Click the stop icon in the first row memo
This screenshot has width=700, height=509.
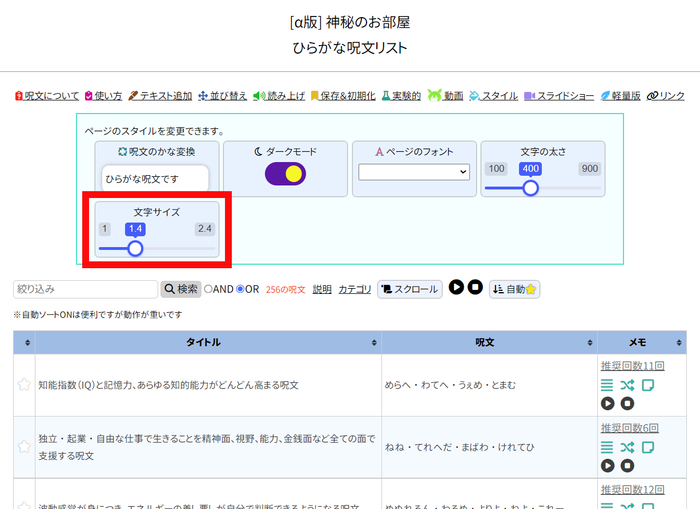[x=627, y=403]
